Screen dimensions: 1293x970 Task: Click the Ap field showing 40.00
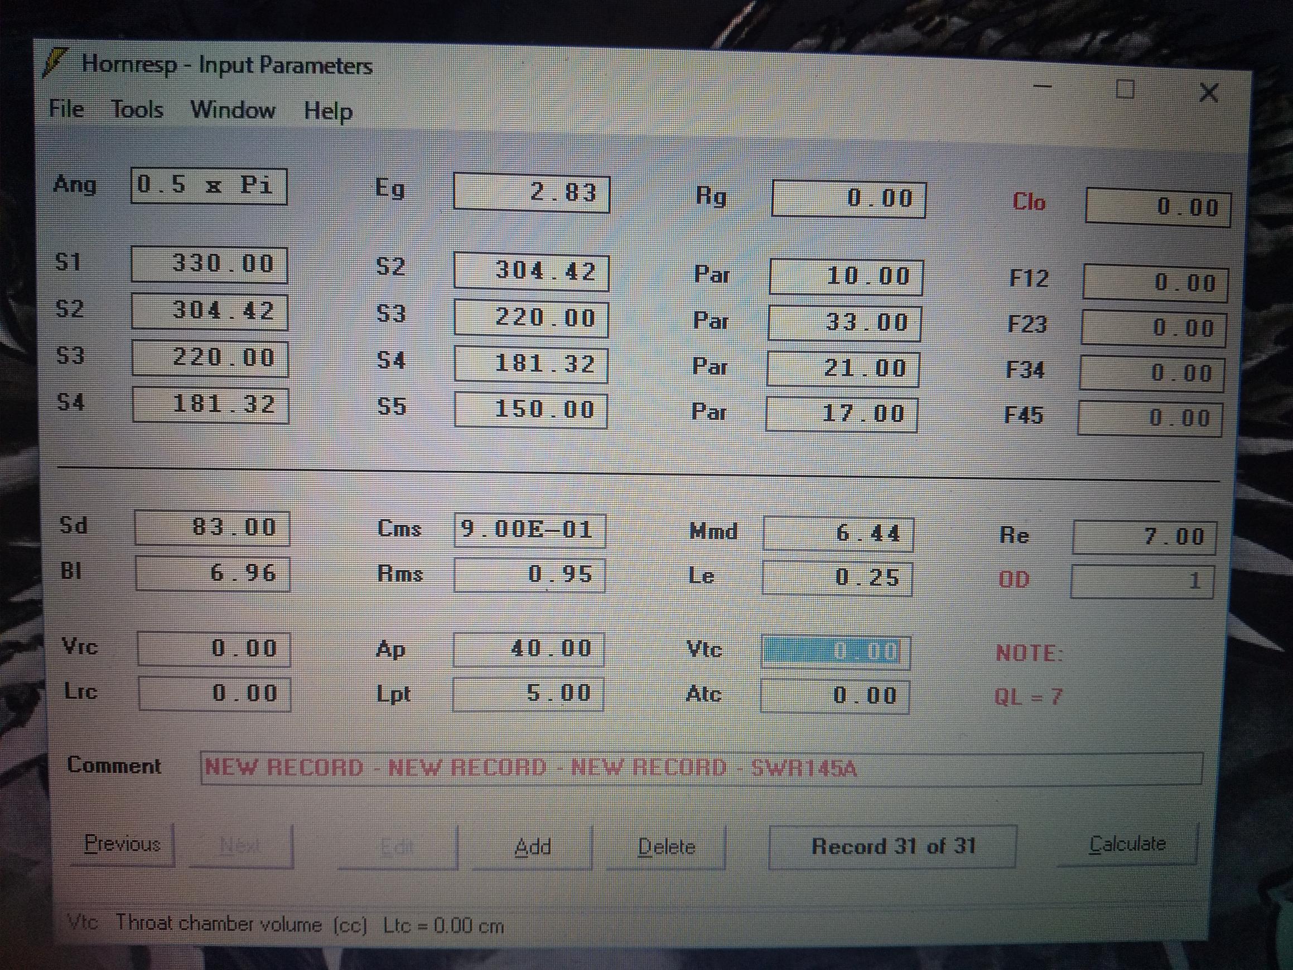[x=528, y=650]
